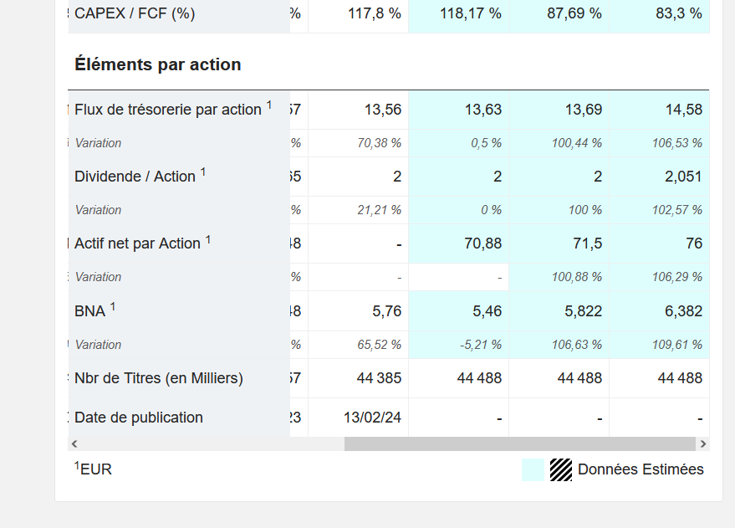Click the light cyan legend swatch
This screenshot has width=735, height=528.
533,469
